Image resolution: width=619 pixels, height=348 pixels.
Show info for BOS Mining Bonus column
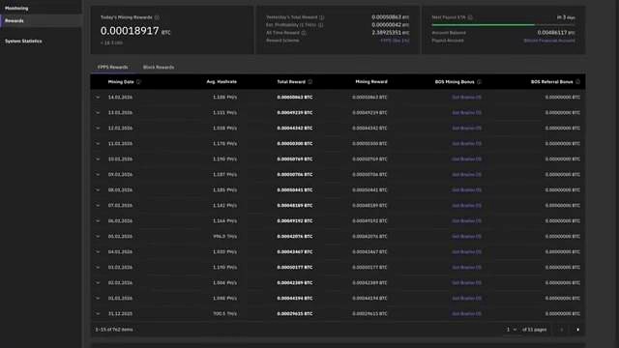tap(479, 81)
